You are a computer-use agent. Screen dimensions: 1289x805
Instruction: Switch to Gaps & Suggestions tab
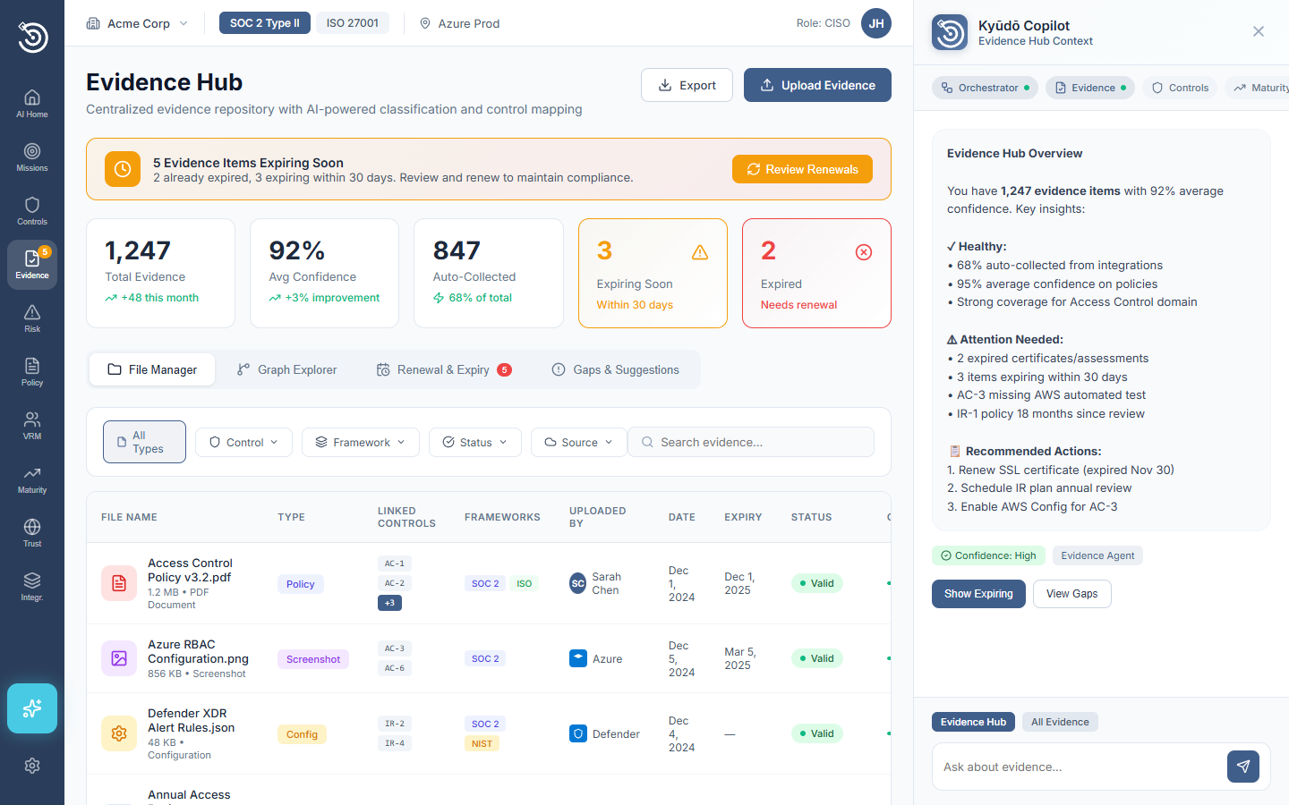point(616,369)
